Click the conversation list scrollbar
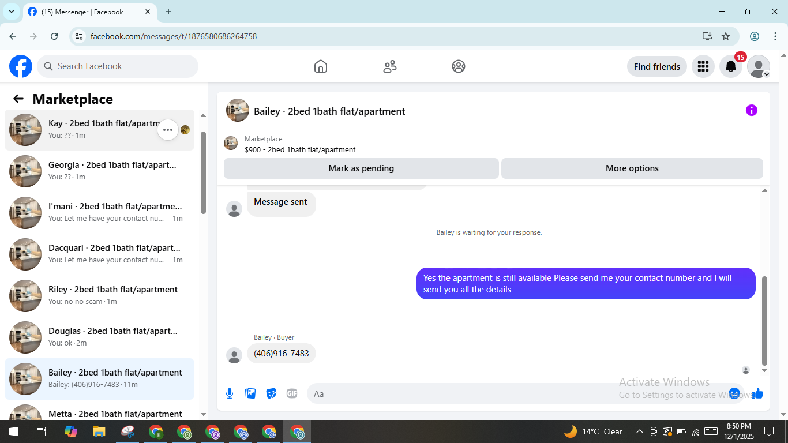The width and height of the screenshot is (788, 443). (x=203, y=173)
